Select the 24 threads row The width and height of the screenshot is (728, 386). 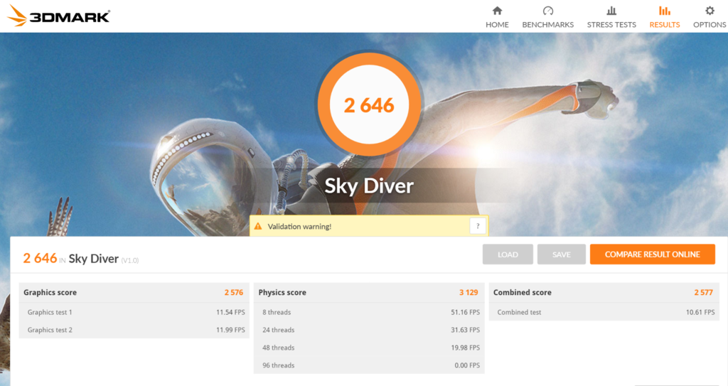369,330
